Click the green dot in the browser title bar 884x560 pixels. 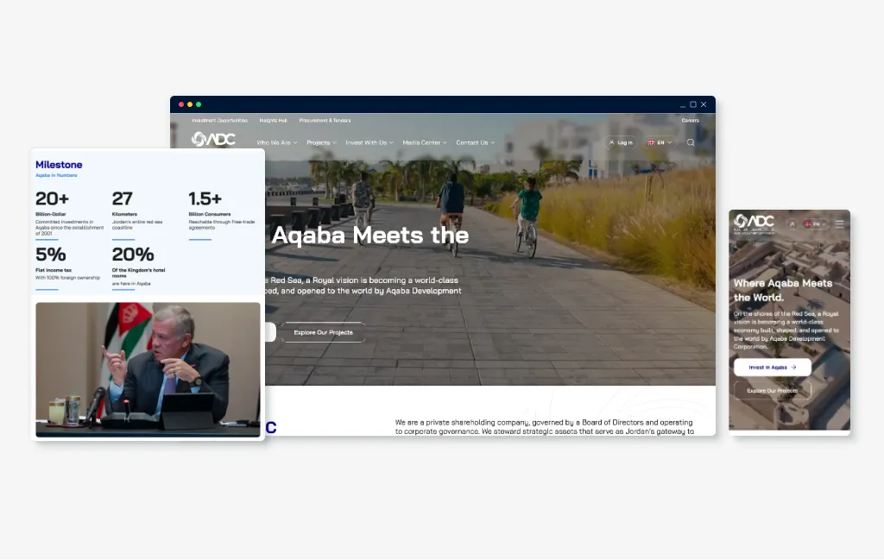[199, 104]
